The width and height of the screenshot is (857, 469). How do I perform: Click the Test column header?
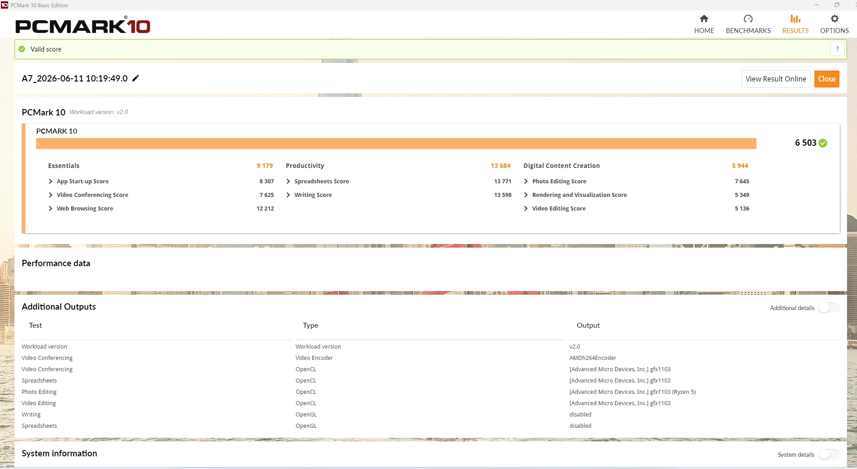pos(35,325)
